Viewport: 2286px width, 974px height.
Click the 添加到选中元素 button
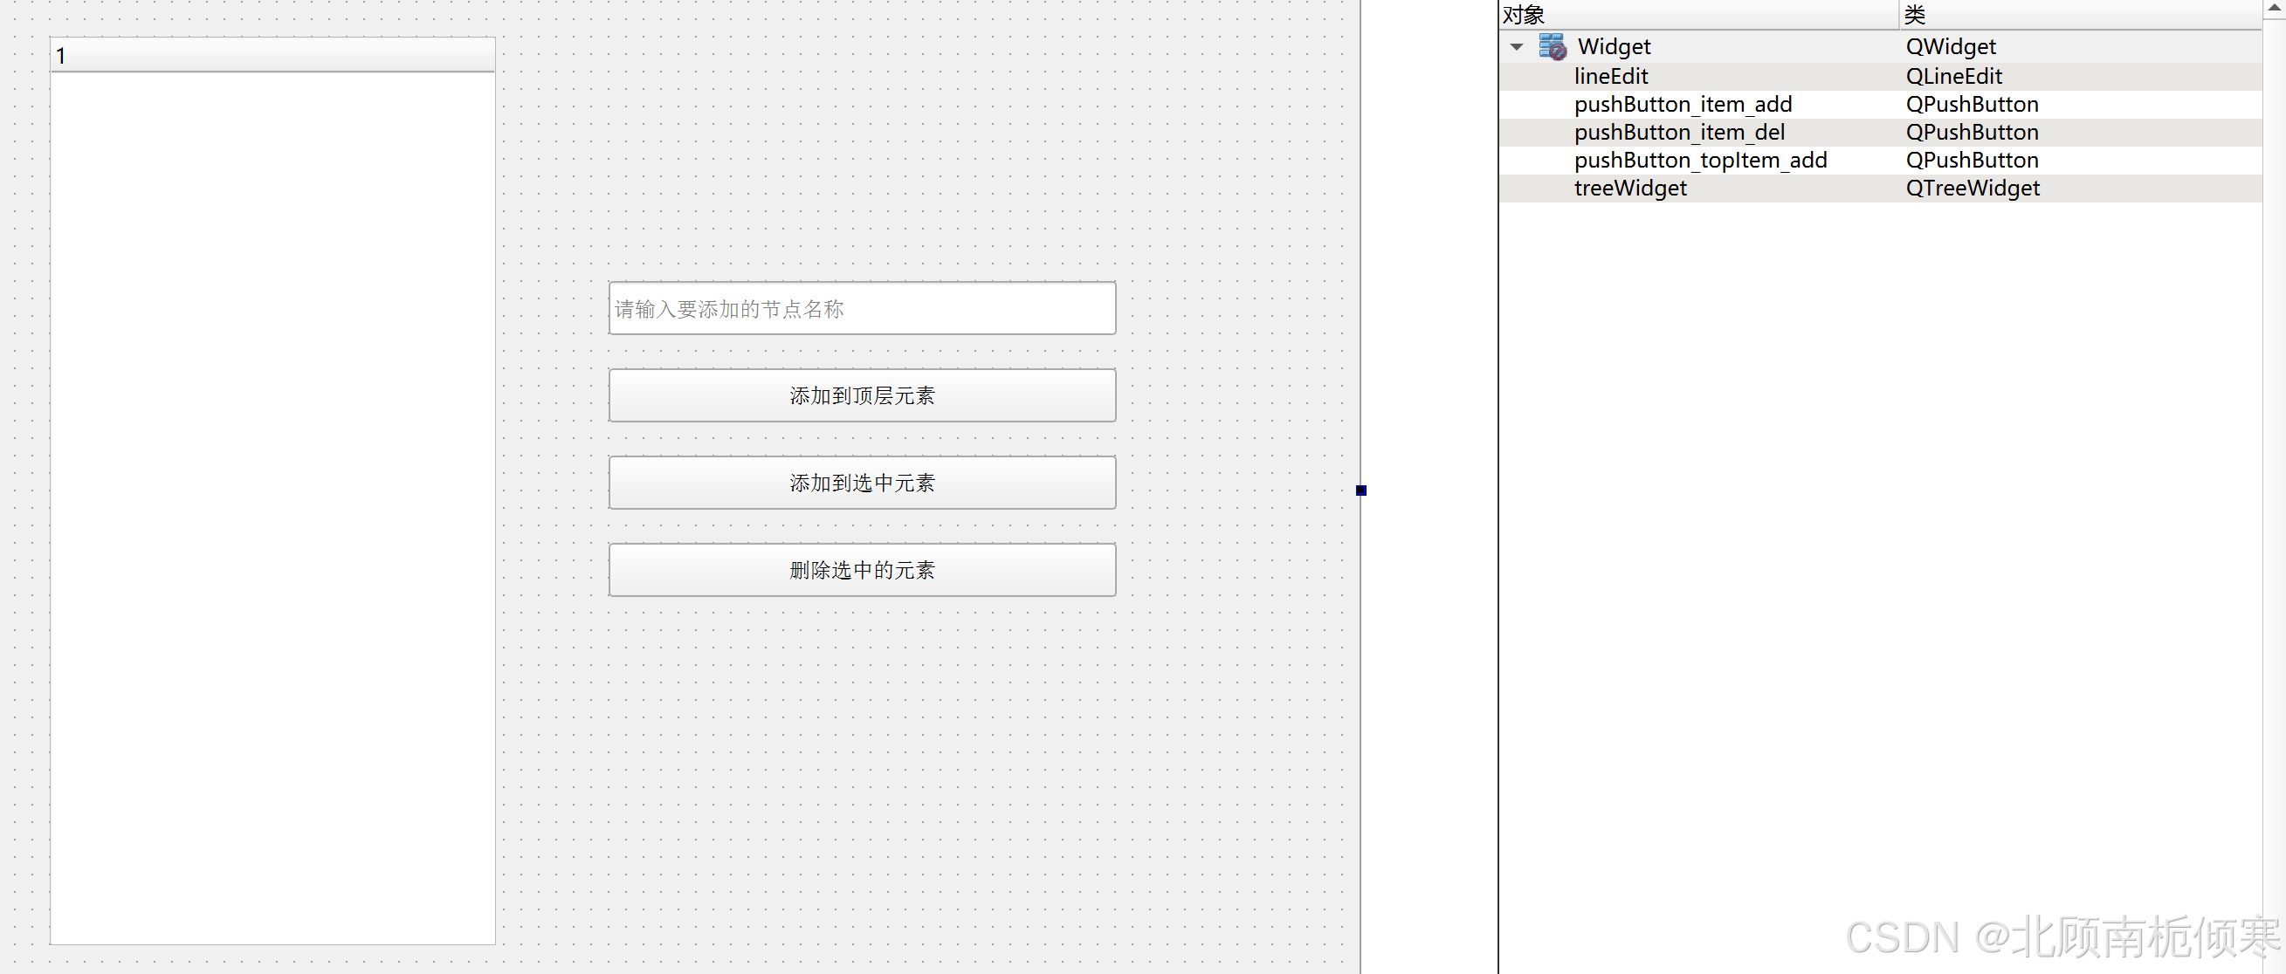tap(862, 483)
